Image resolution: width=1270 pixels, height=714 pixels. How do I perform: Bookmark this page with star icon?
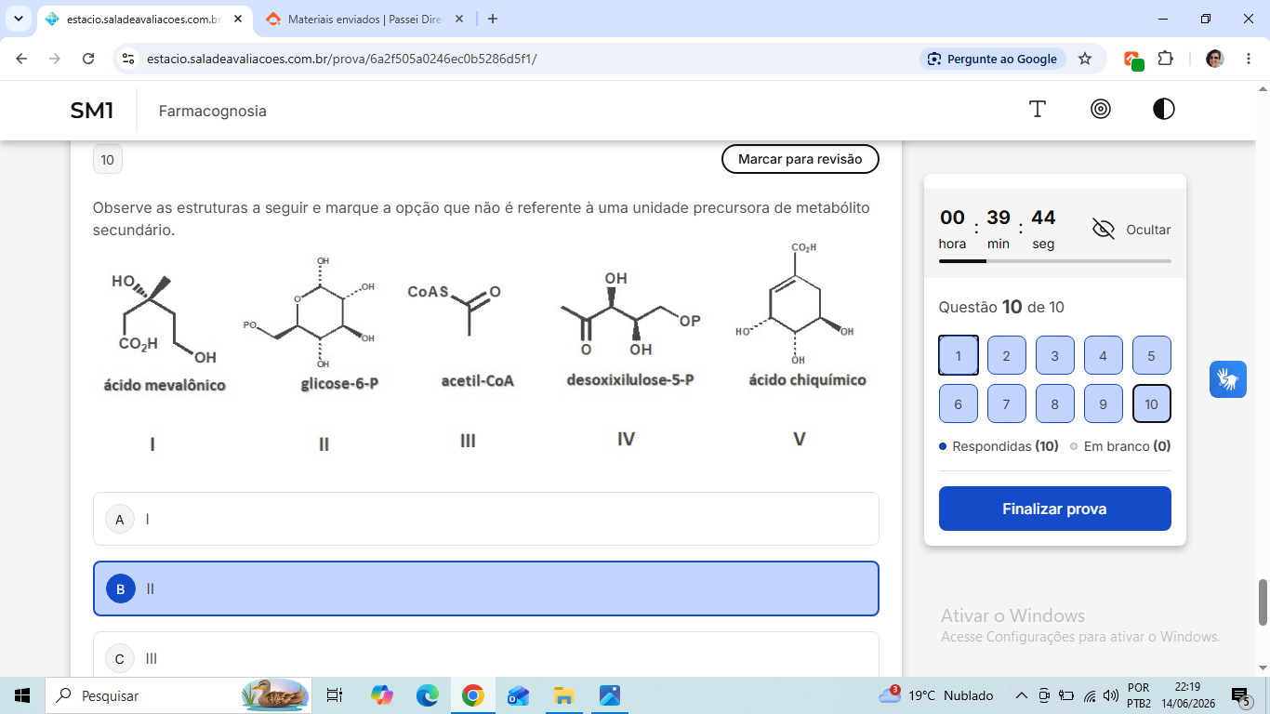(1085, 59)
